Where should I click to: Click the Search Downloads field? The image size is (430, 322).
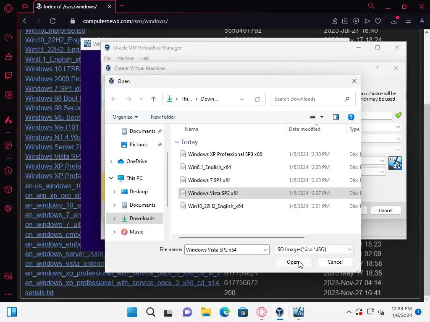[x=313, y=99]
